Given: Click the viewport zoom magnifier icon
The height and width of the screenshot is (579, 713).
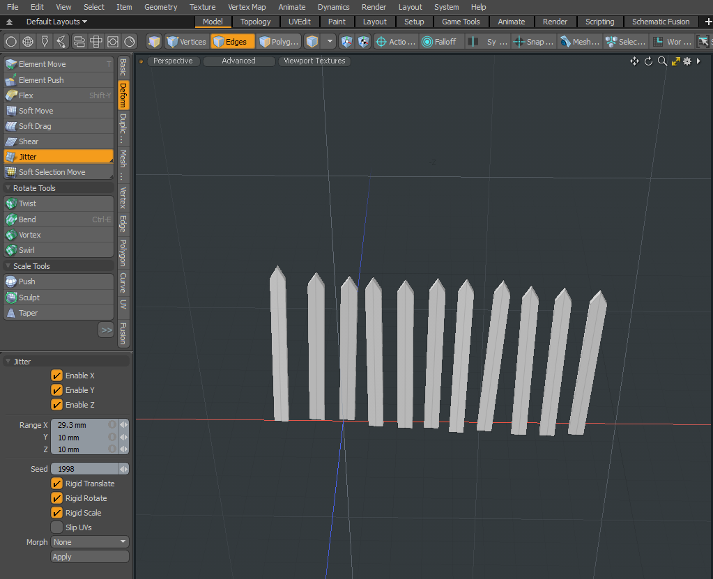Looking at the screenshot, I should (662, 61).
